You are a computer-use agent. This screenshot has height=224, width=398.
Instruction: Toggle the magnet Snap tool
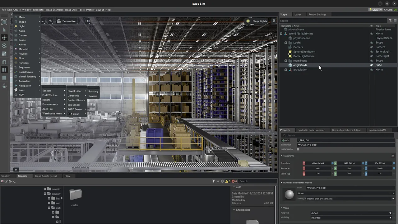pyautogui.click(x=4, y=62)
